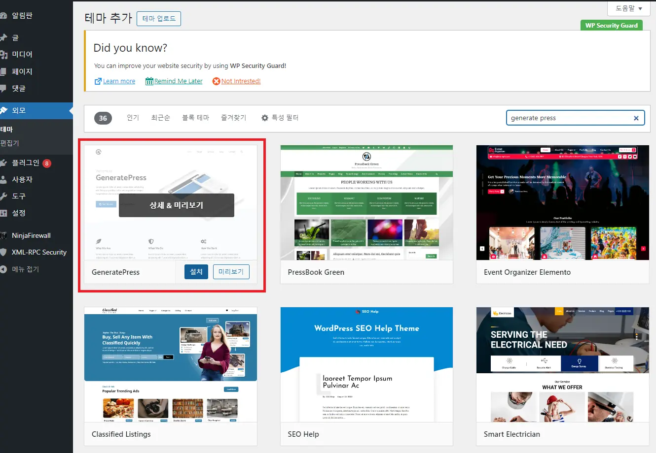Click the Upload Theme button
This screenshot has height=453, width=656.
159,19
